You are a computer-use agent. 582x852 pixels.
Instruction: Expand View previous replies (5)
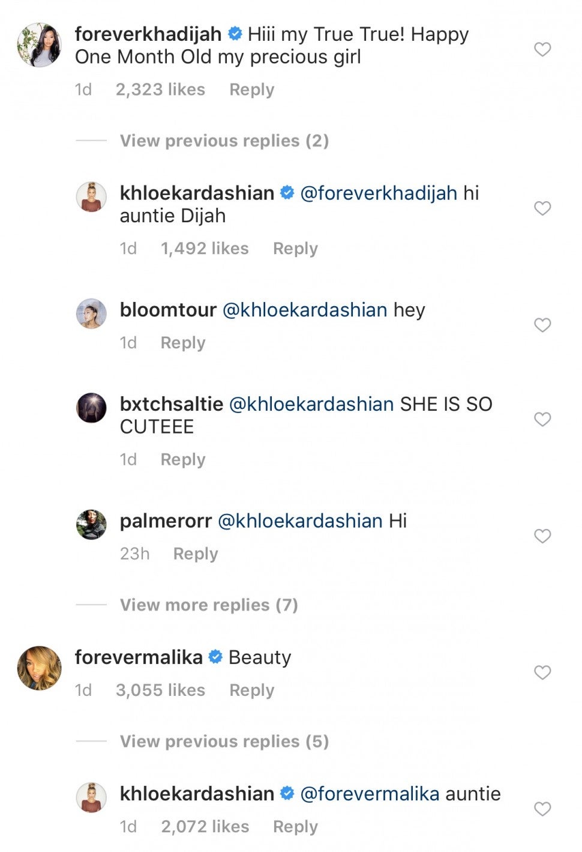(x=224, y=741)
